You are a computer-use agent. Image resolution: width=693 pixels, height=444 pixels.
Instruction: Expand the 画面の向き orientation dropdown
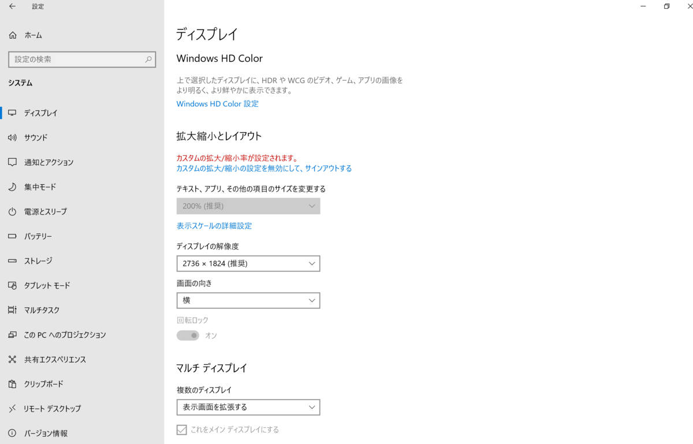248,300
